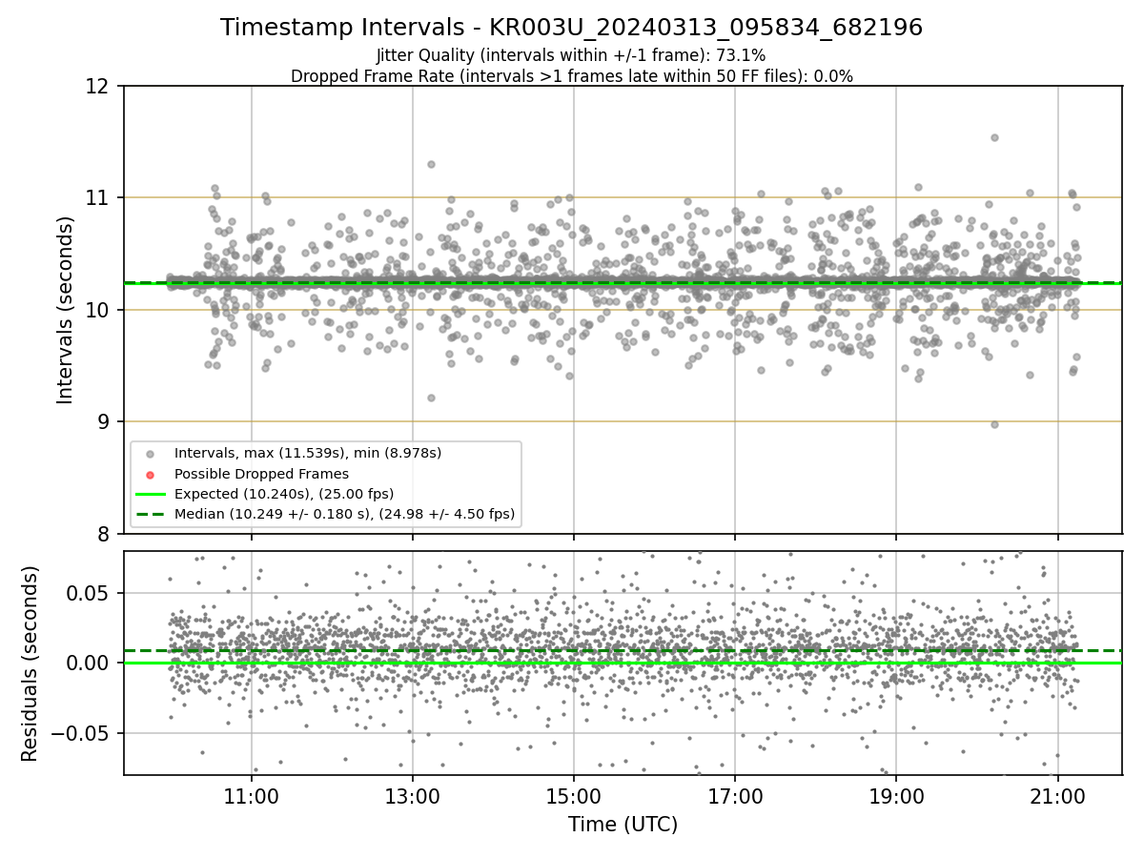Click the "Jitter Quality" subtitle line
Screen dimensions: 1144x858
[x=571, y=55]
